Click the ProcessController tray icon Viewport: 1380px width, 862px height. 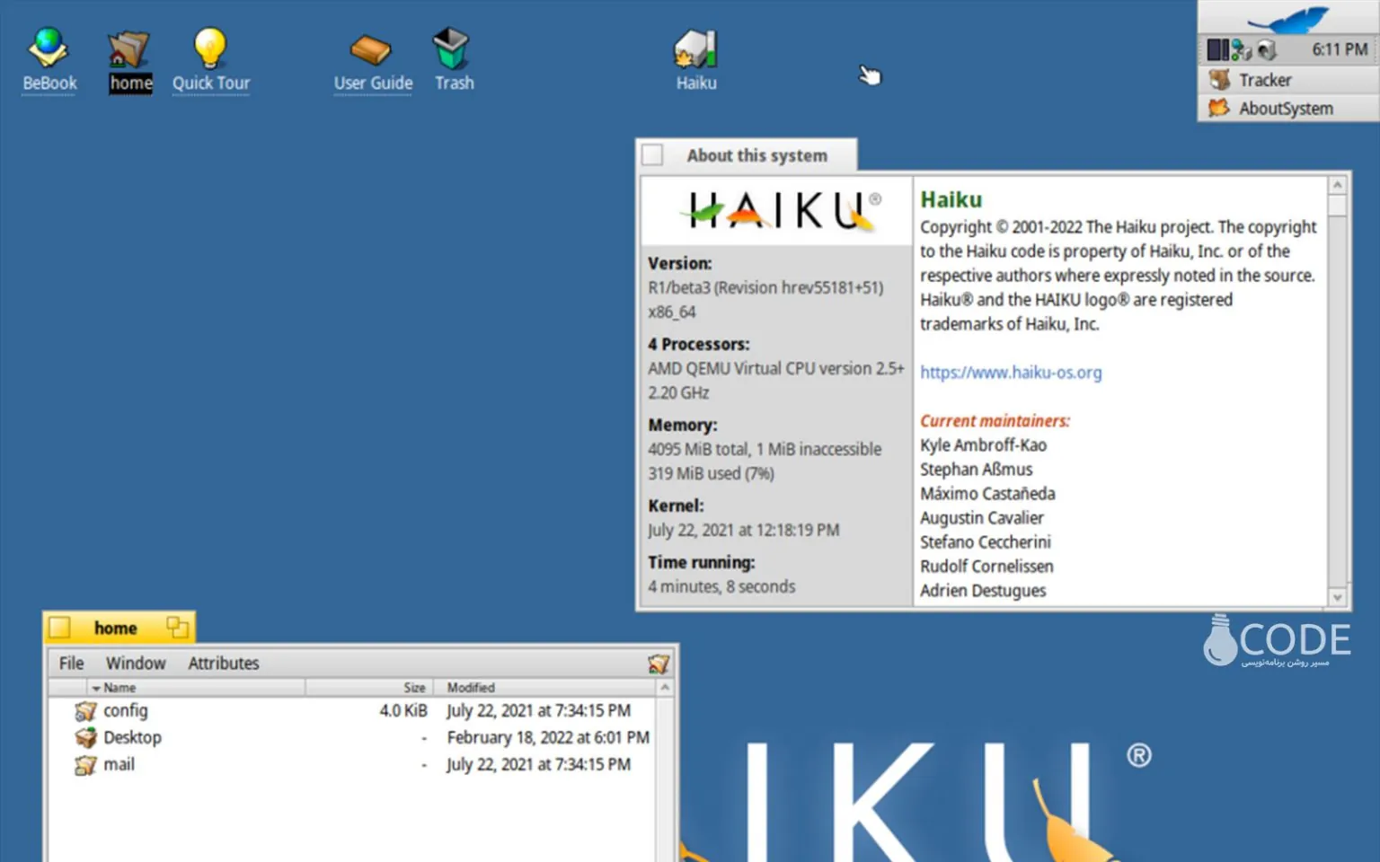(x=1217, y=50)
